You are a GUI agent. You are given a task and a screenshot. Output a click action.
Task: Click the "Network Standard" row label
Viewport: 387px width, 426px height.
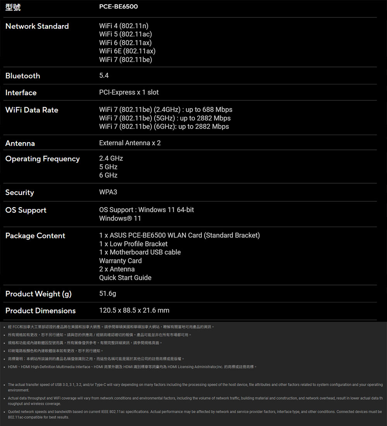pos(37,26)
